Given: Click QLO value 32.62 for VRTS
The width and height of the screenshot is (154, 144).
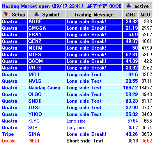Looking at the screenshot, I should 147,68.
